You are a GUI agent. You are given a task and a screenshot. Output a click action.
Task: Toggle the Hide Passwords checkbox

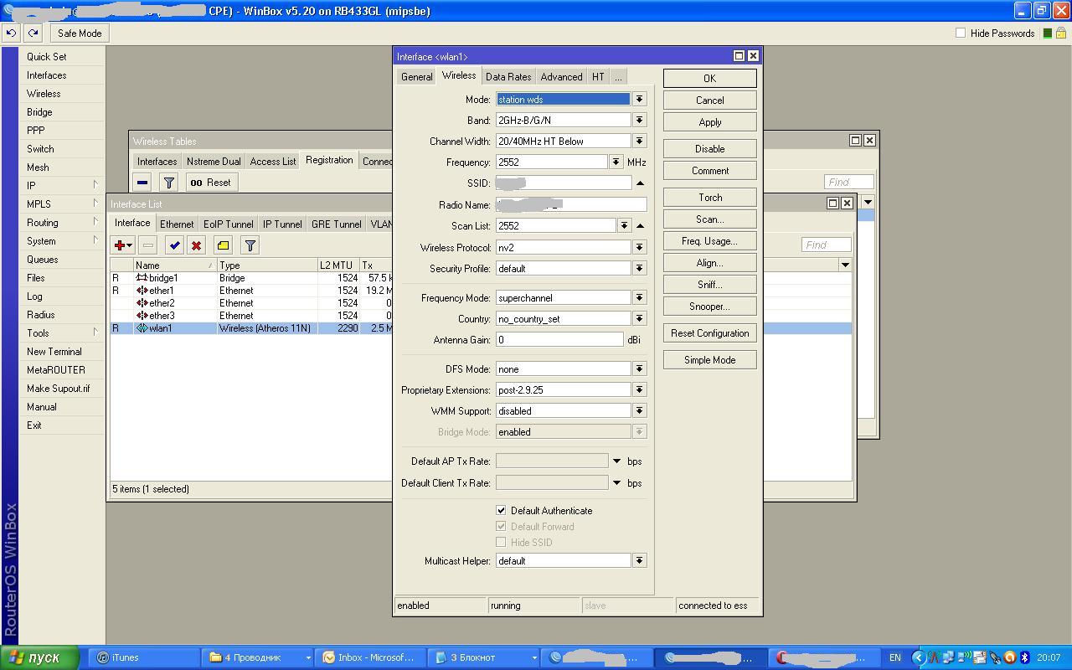tap(961, 33)
